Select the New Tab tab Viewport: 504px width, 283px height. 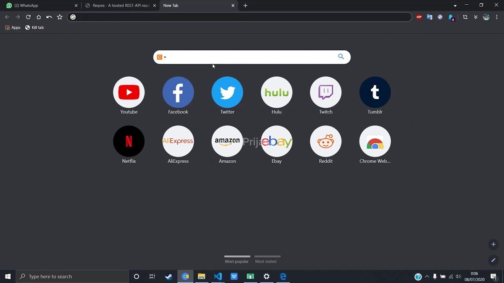[x=199, y=6]
